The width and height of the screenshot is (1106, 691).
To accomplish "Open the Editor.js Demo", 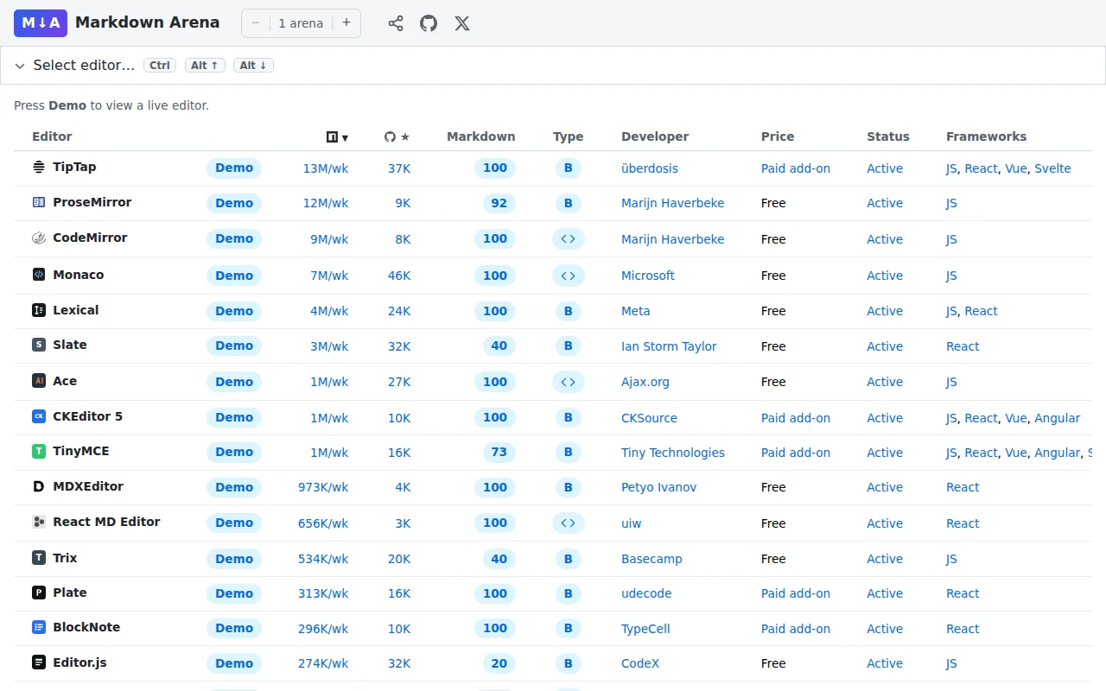I will point(234,663).
